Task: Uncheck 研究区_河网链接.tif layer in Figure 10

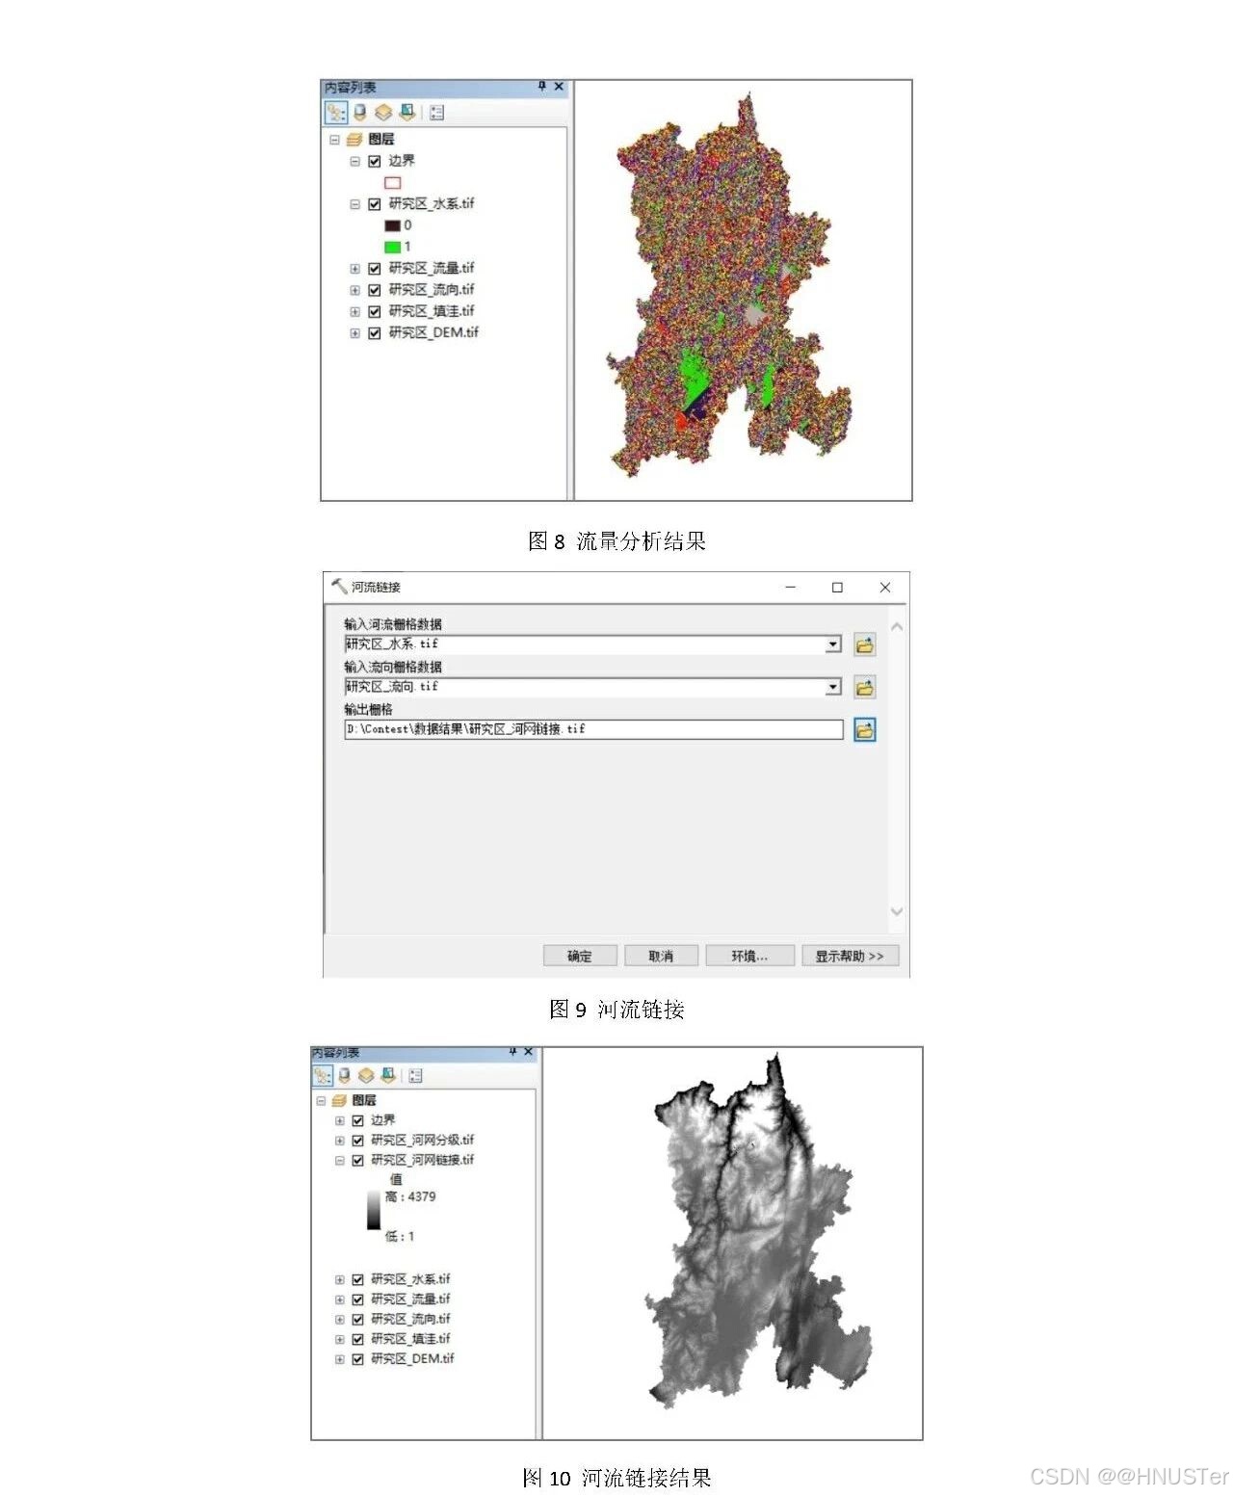Action: [x=357, y=1161]
